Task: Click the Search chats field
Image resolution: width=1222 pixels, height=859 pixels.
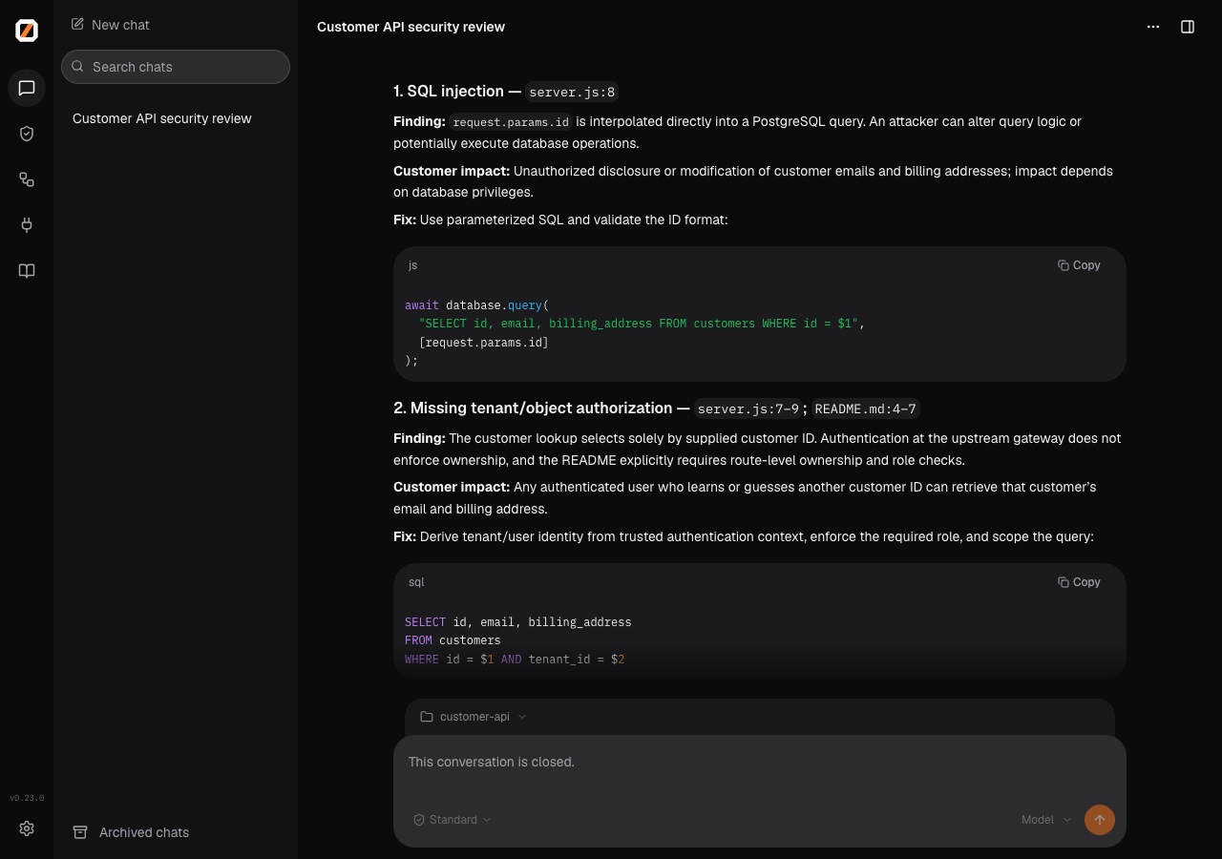Action: point(176,67)
